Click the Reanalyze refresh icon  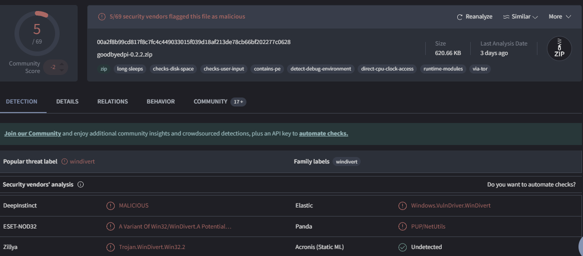[460, 17]
